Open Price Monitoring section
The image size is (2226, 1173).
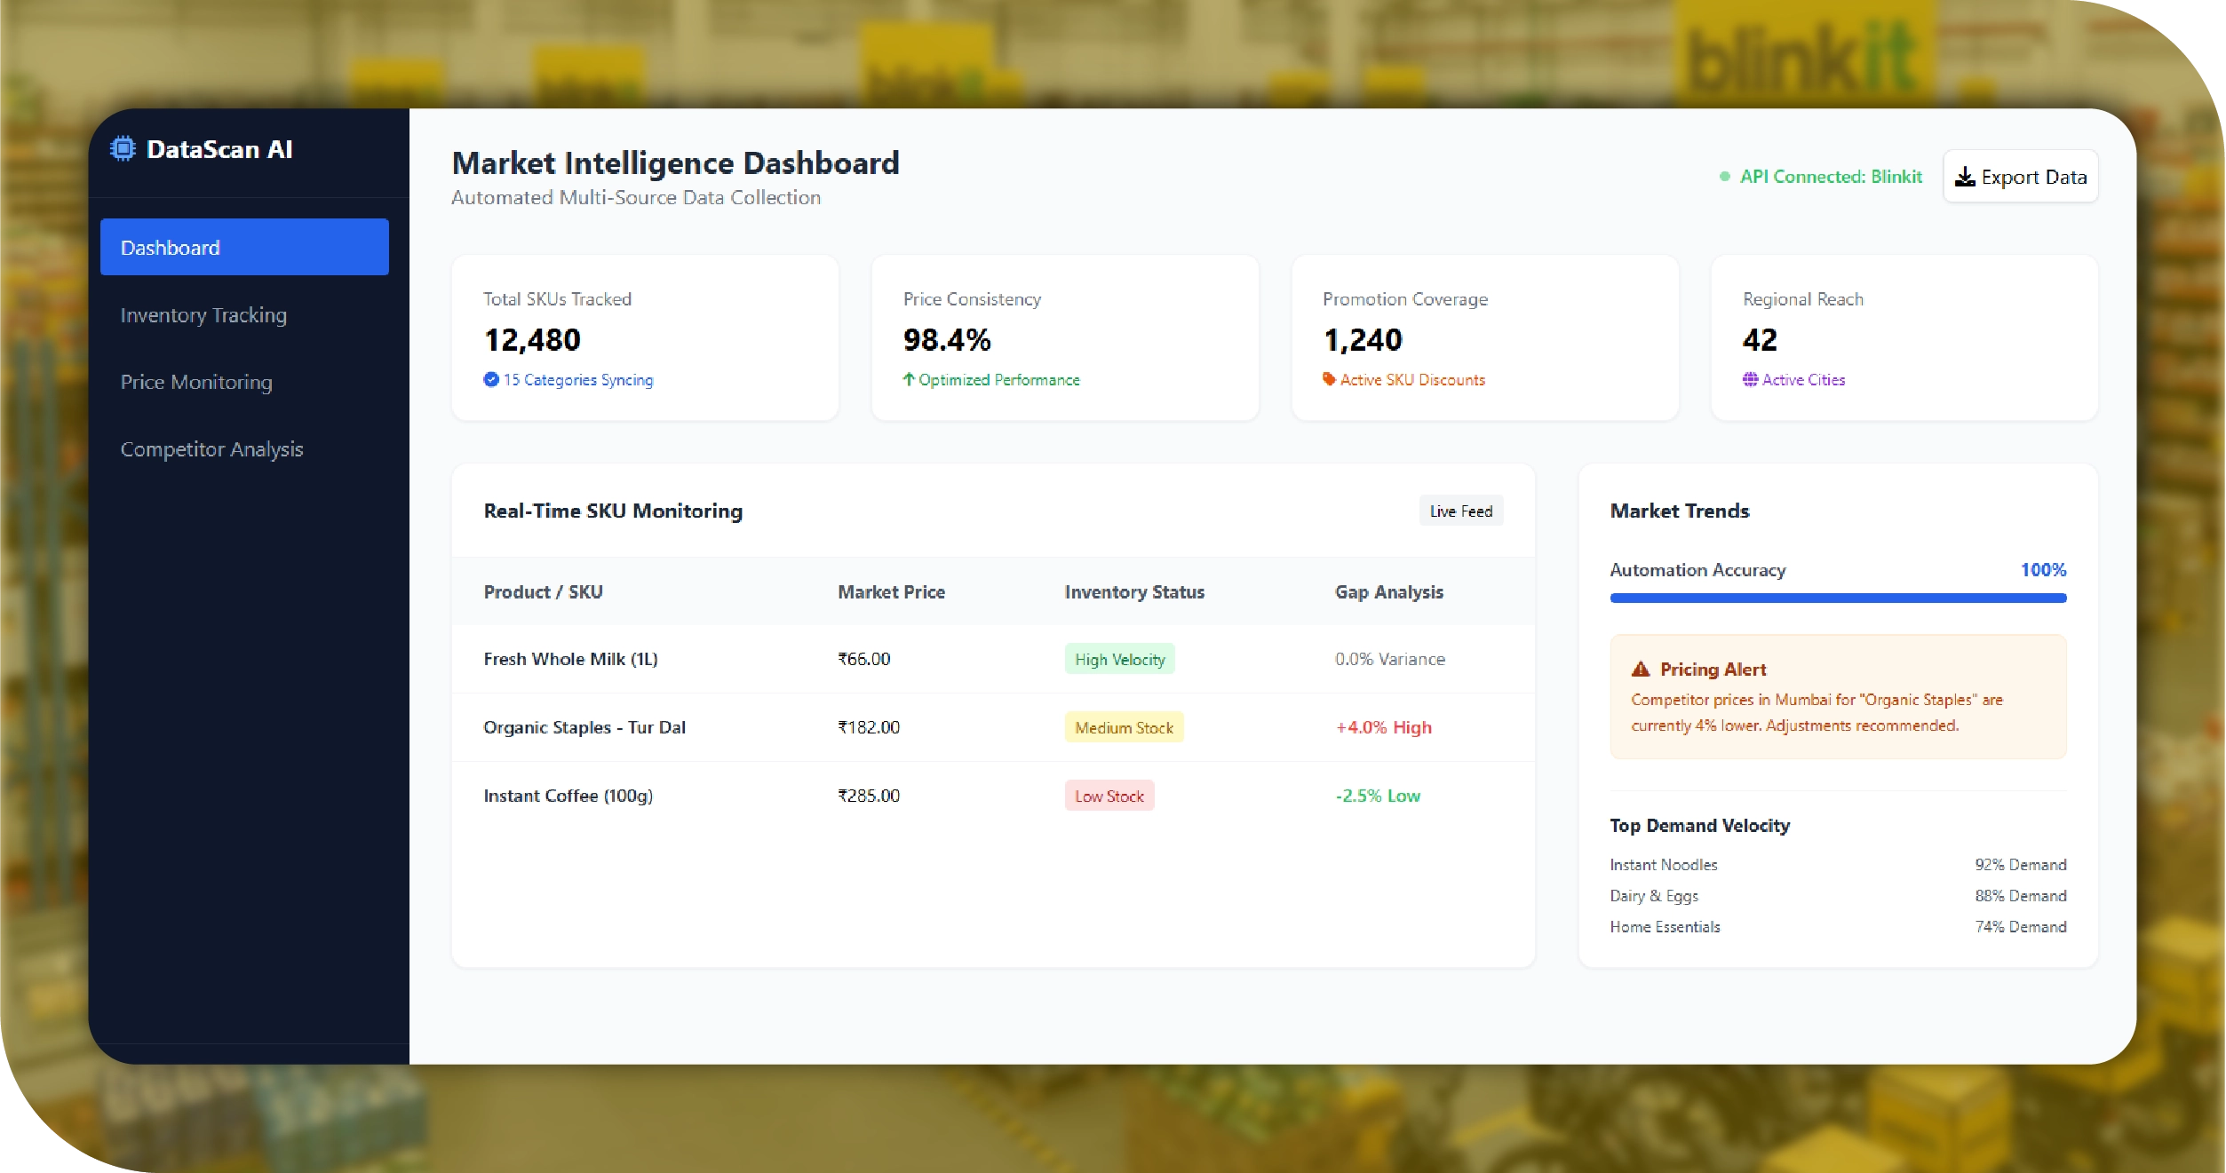pos(196,382)
